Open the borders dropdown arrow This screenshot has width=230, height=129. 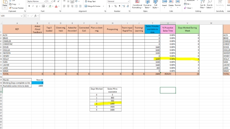46,6
